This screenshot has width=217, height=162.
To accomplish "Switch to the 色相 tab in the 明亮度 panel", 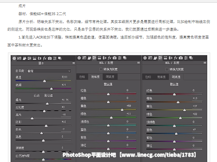I will [x=148, y=77].
